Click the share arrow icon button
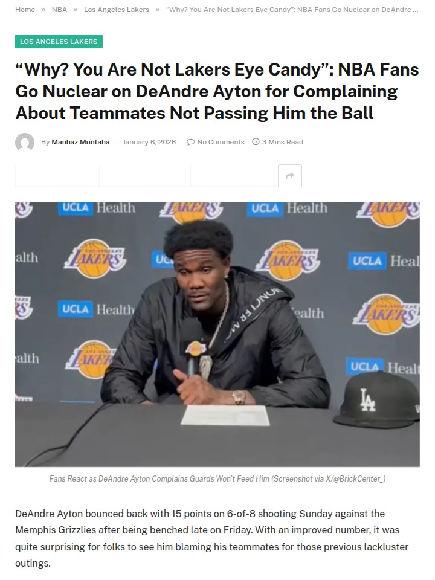 (289, 176)
